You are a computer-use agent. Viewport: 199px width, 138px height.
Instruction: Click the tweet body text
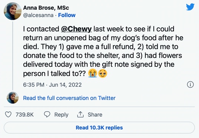click(103, 51)
